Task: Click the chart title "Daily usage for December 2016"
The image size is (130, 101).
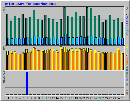Action: point(31,4)
